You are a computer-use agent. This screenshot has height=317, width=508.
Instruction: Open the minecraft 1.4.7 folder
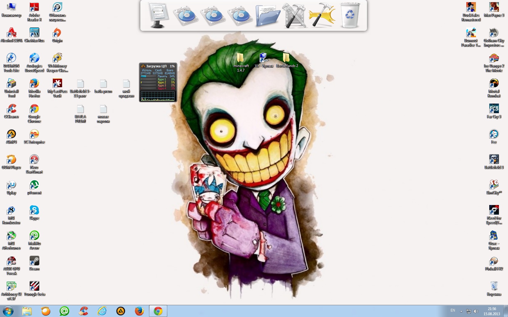click(241, 62)
